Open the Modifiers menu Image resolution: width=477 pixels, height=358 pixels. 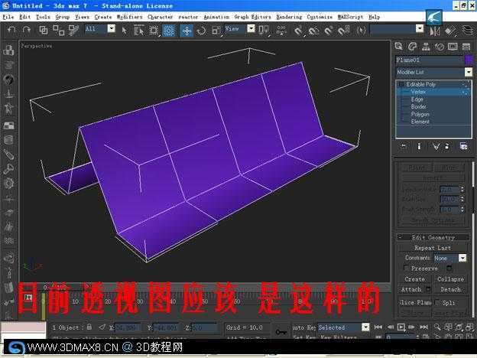tap(130, 17)
